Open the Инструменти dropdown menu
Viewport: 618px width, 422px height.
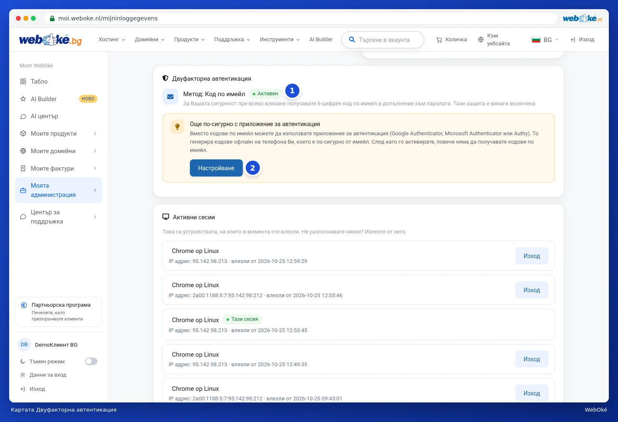pos(280,40)
